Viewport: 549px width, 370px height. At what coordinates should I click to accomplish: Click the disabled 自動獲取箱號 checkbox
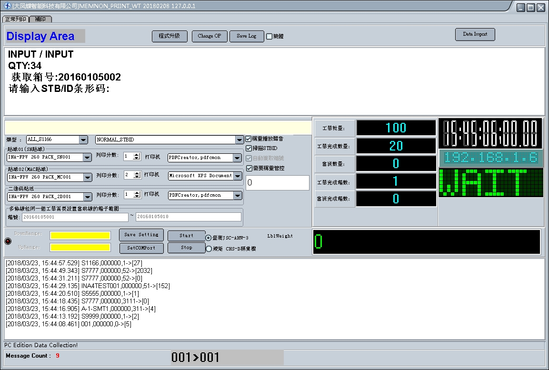pyautogui.click(x=249, y=158)
